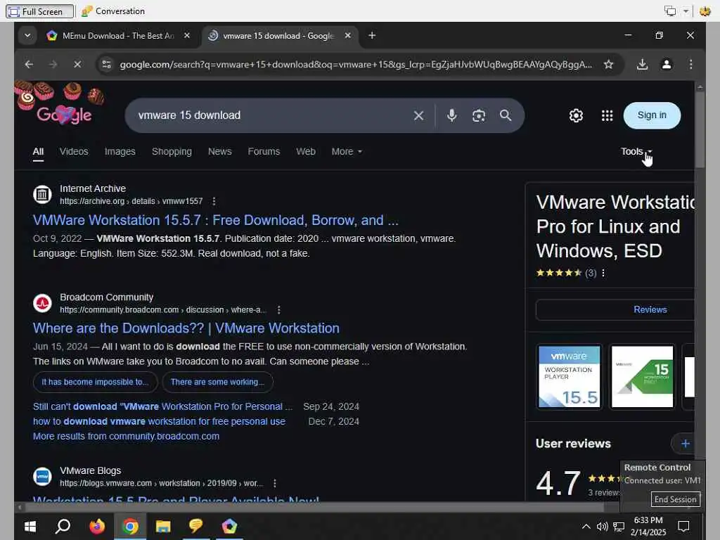Open File Explorer from the taskbar

[163, 526]
